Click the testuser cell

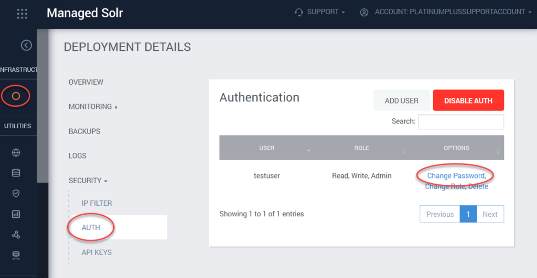point(267,176)
